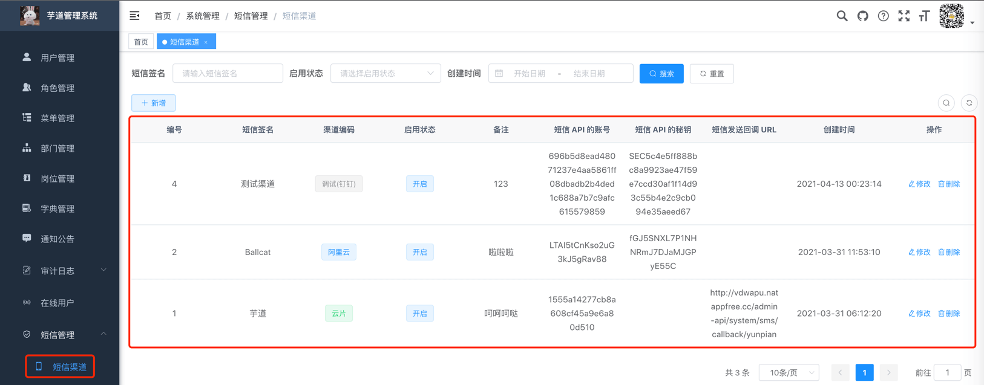This screenshot has height=385, width=984.
Task: Click the help question mark icon
Action: point(883,16)
